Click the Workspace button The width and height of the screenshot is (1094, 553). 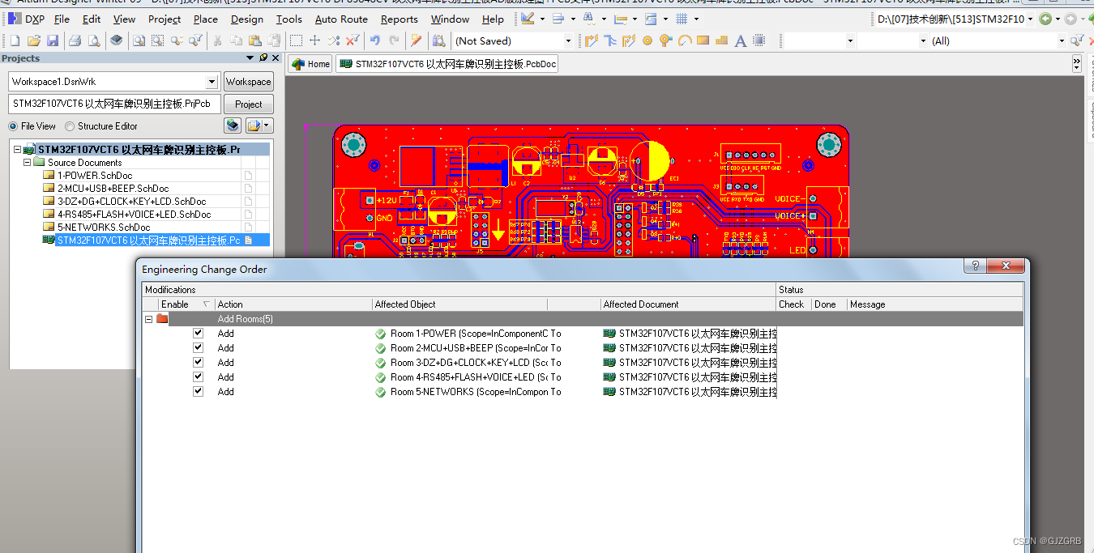[248, 81]
